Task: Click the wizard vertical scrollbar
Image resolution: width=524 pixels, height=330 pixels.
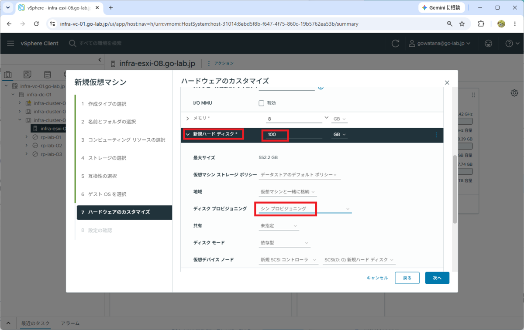Action: pos(455,189)
